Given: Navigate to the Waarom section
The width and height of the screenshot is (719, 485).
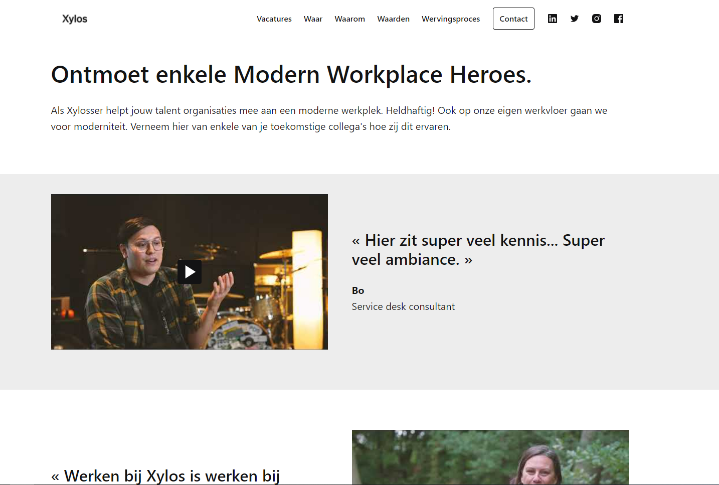Looking at the screenshot, I should pyautogui.click(x=349, y=19).
